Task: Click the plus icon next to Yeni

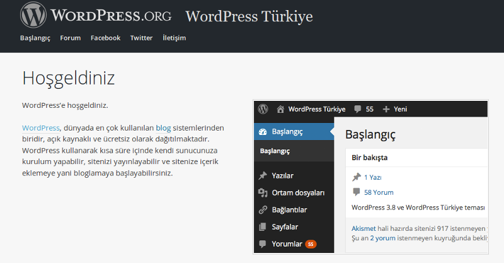Action: (386, 110)
